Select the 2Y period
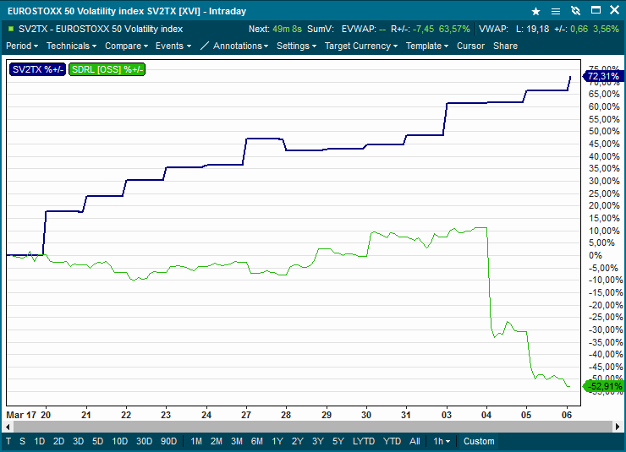Image resolution: width=626 pixels, height=452 pixels. coord(298,441)
